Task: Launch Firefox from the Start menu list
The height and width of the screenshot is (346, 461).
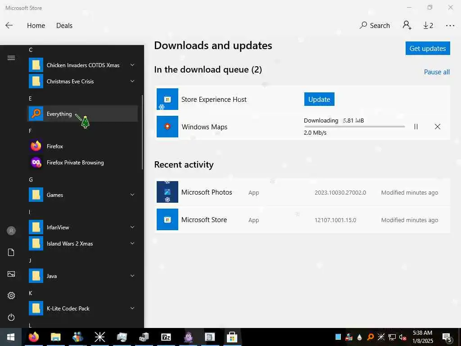Action: (x=82, y=146)
